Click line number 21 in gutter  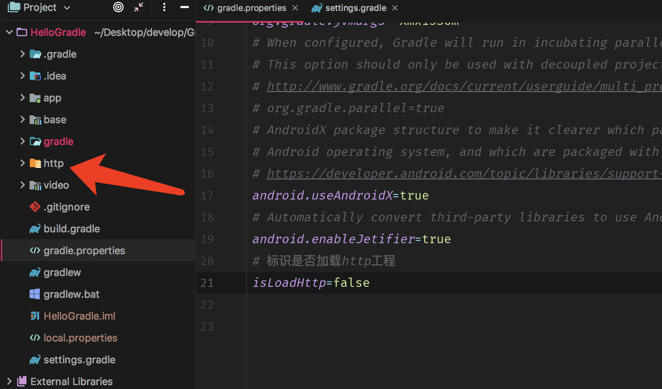click(x=207, y=283)
